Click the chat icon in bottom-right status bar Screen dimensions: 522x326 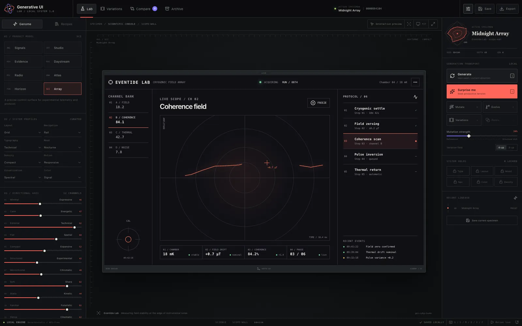click(x=516, y=322)
